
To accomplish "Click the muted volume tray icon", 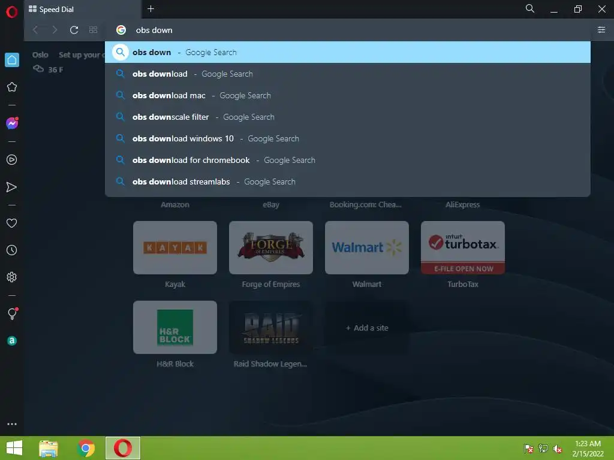I will click(x=557, y=449).
